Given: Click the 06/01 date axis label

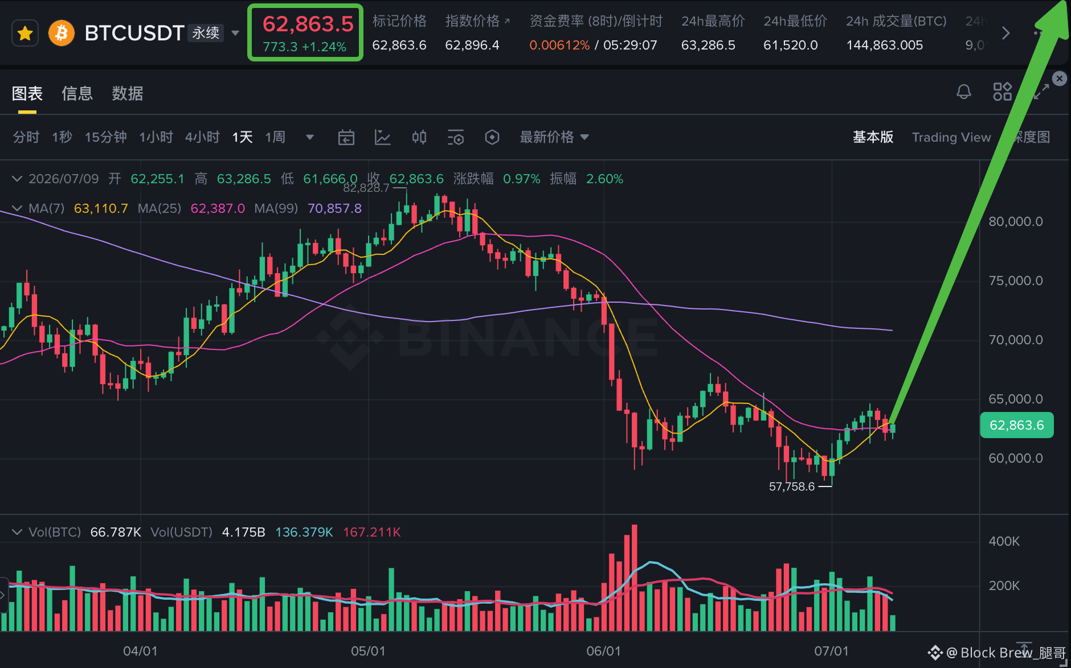Looking at the screenshot, I should pyautogui.click(x=604, y=651).
